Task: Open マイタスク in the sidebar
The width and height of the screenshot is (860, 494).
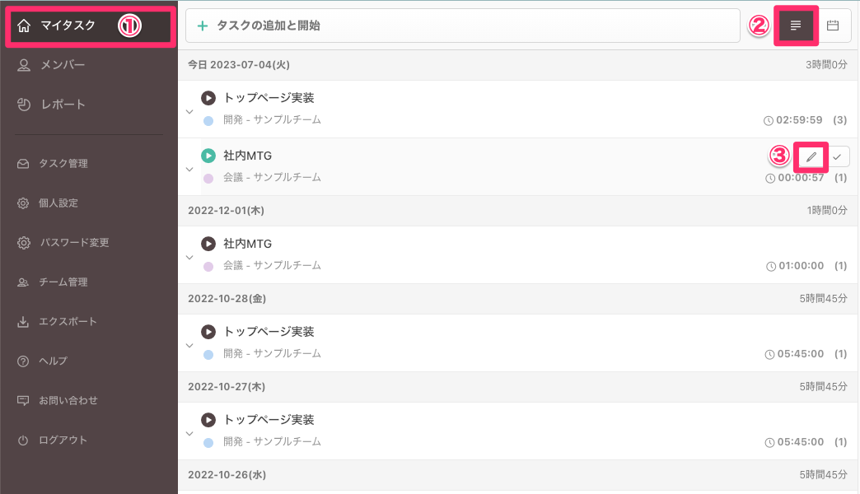Action: pyautogui.click(x=68, y=26)
